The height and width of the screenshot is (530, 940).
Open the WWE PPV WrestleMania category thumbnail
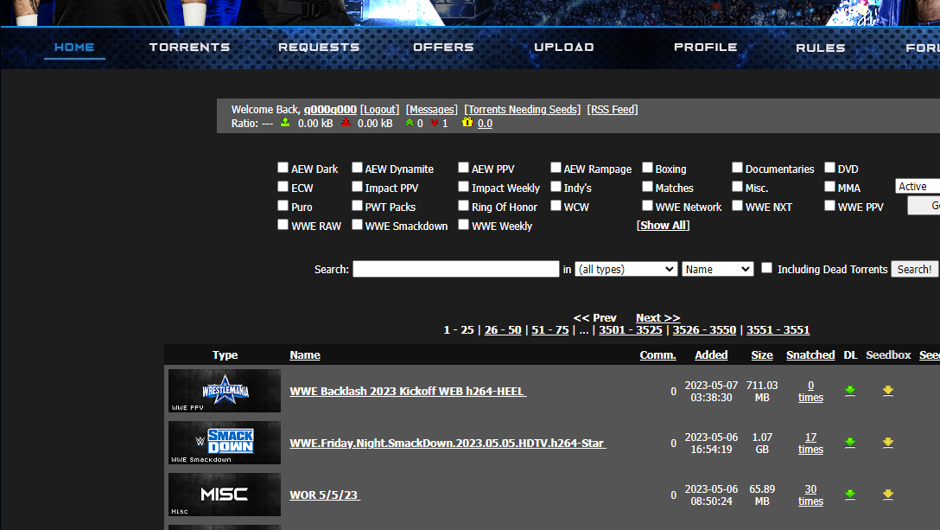[x=225, y=391]
